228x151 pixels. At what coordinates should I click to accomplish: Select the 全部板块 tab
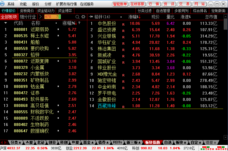coord(9,17)
